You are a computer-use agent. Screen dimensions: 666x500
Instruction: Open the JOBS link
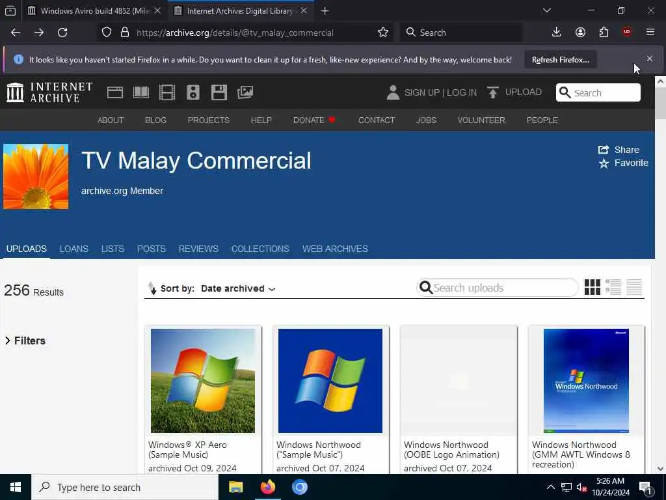click(426, 120)
